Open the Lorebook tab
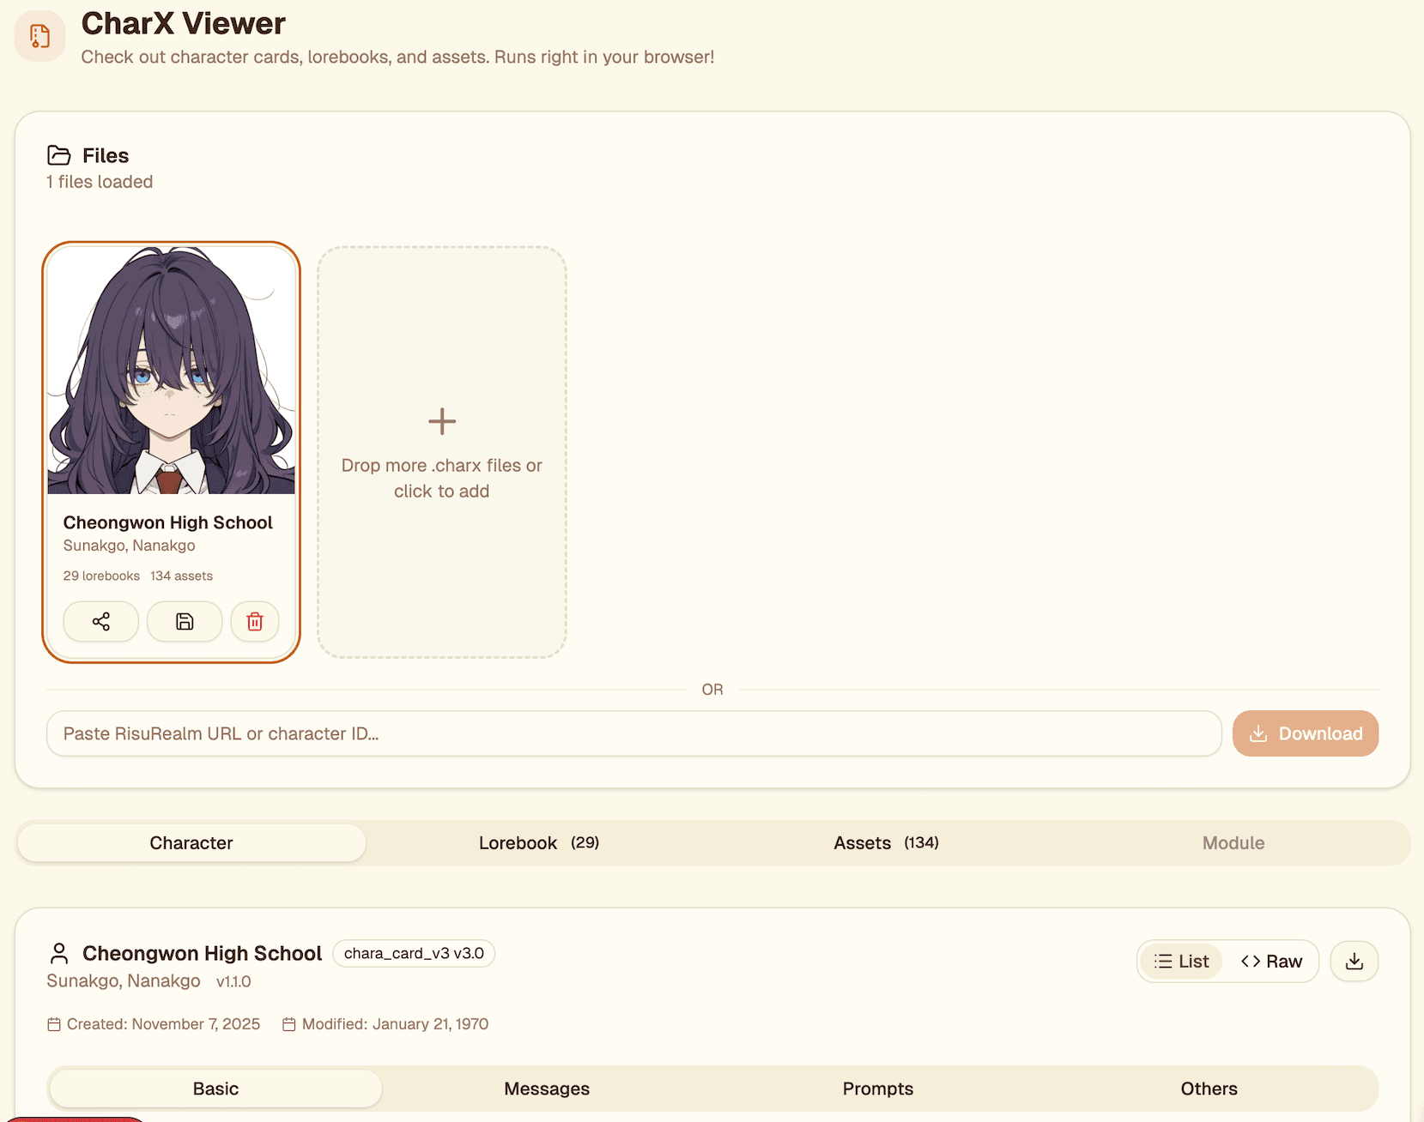Viewport: 1424px width, 1122px height. [x=538, y=842]
